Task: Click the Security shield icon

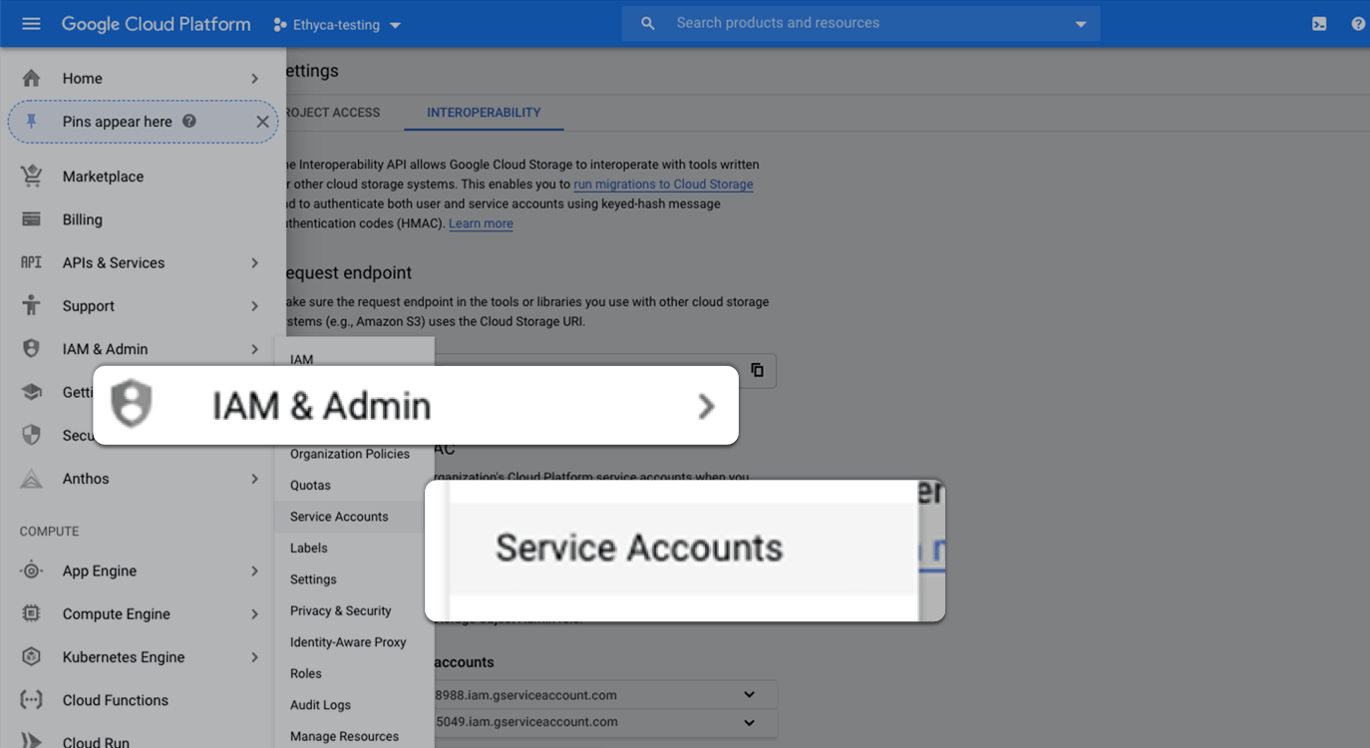Action: click(32, 435)
